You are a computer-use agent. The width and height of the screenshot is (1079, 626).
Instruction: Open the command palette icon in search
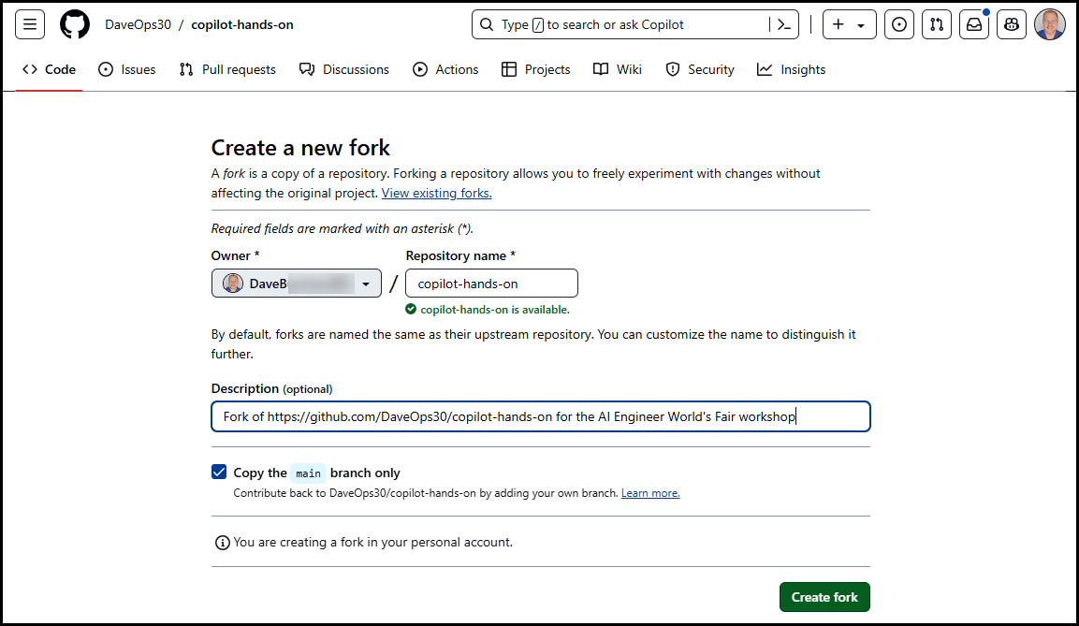point(784,24)
